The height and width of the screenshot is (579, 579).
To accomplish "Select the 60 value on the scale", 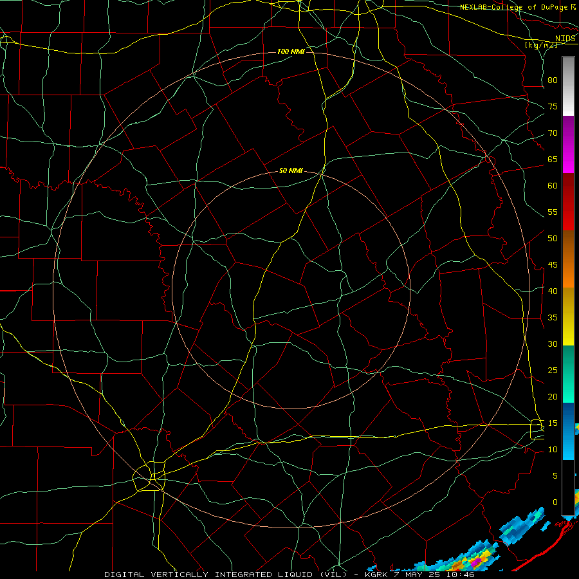I will click(553, 186).
